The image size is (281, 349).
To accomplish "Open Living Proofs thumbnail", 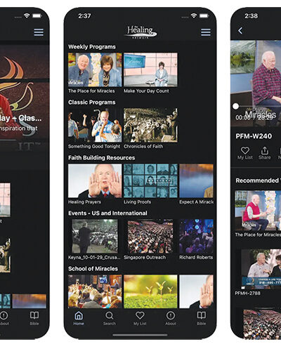I will click(150, 180).
